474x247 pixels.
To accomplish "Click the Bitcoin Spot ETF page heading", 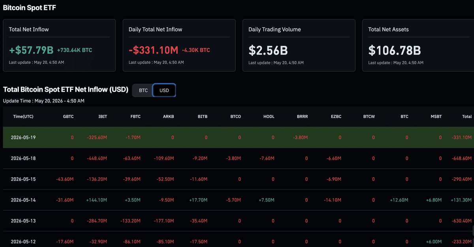I will pyautogui.click(x=30, y=8).
